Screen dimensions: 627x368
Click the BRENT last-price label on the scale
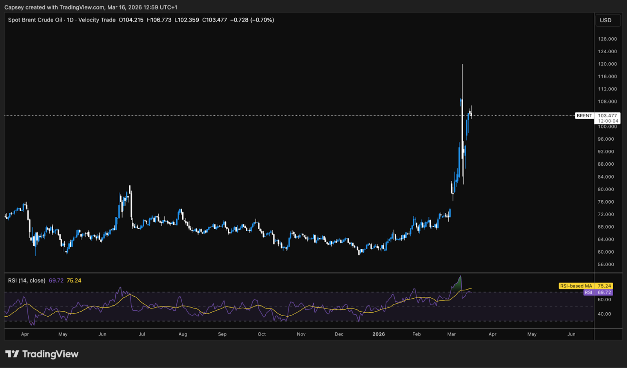coord(584,116)
